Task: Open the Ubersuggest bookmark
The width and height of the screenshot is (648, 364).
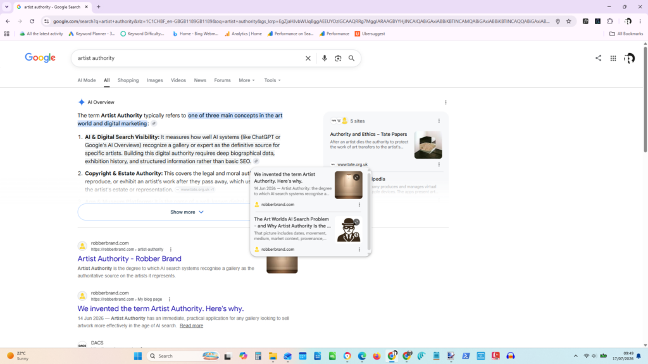Action: pyautogui.click(x=370, y=34)
